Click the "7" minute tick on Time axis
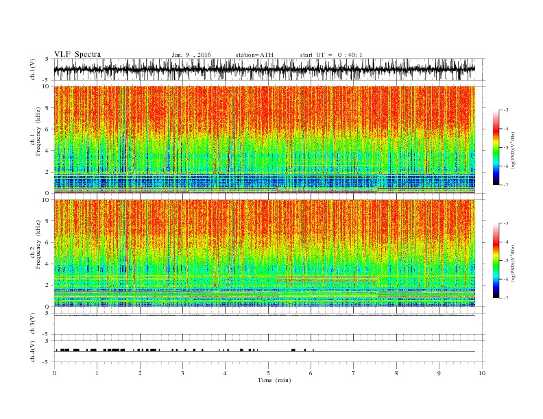This screenshot has width=543, height=419. 354,373
